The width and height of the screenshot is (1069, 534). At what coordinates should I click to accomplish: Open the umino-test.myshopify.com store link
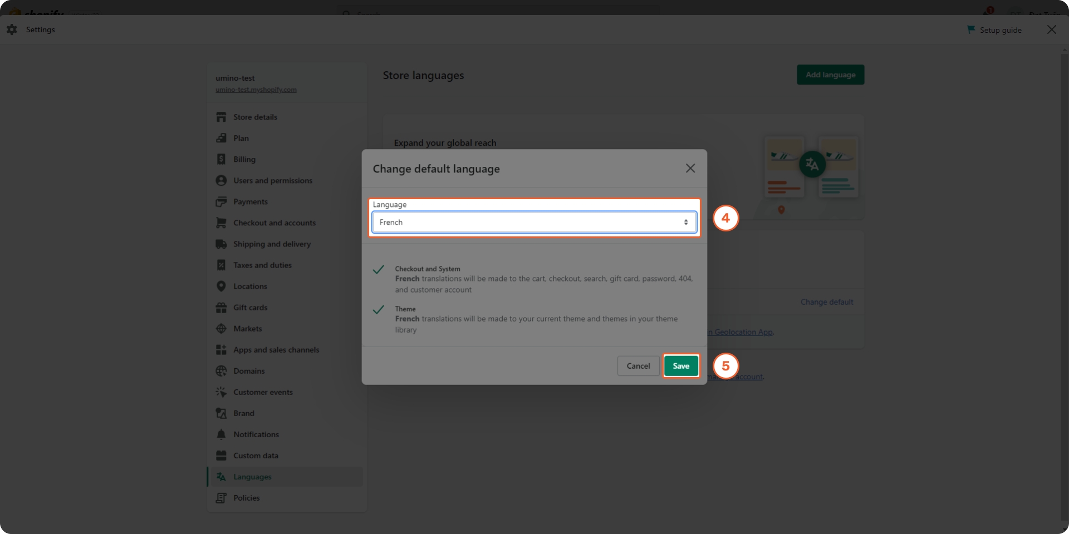tap(256, 90)
